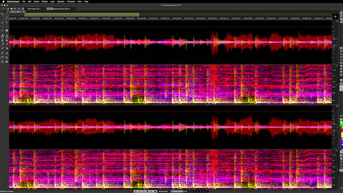Click the timecode position field
Screen dimensions: 343x193
163,191
